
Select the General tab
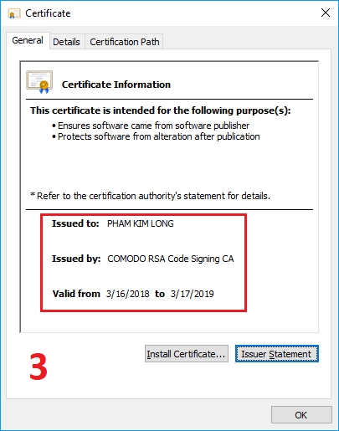pos(28,40)
